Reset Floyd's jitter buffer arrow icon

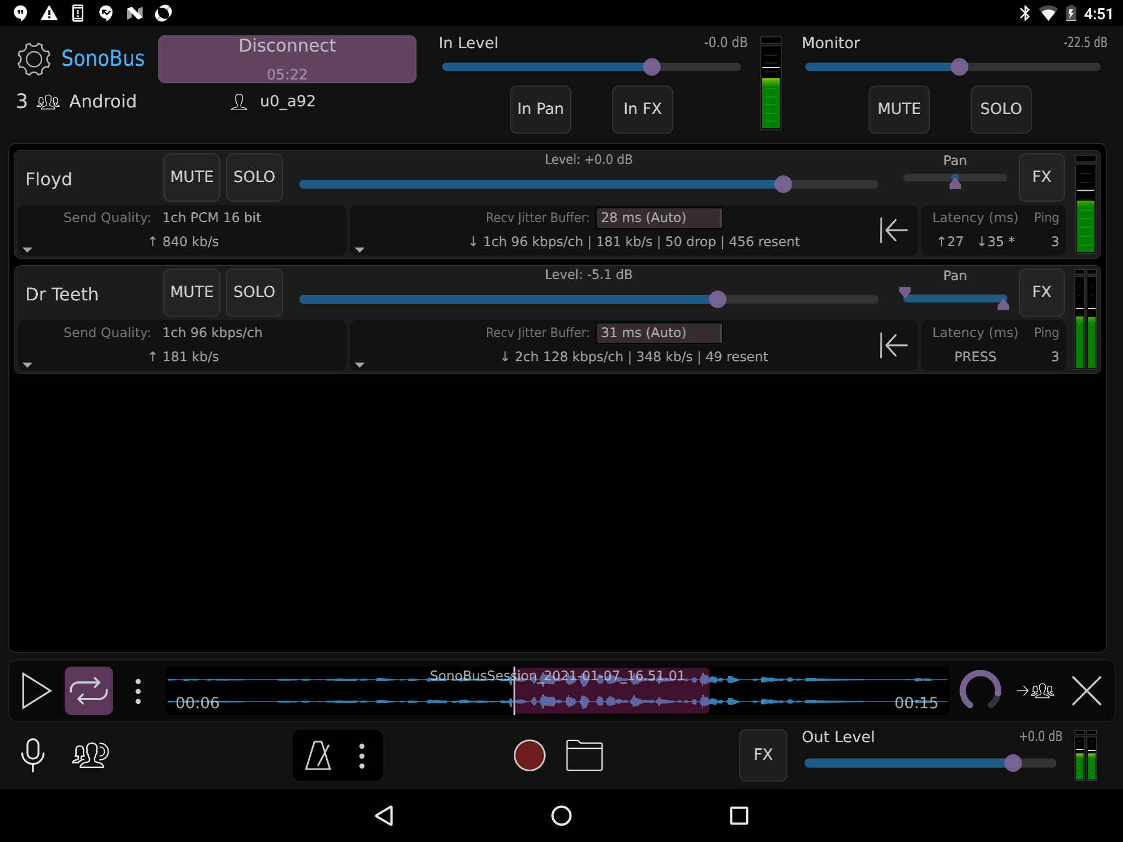pos(893,230)
